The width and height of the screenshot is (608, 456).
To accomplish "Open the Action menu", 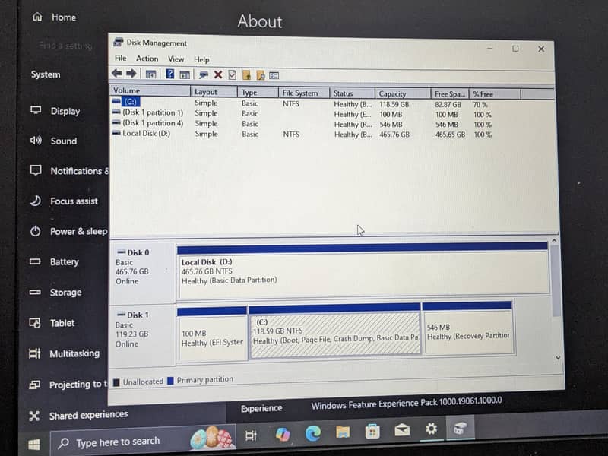I will coord(147,59).
